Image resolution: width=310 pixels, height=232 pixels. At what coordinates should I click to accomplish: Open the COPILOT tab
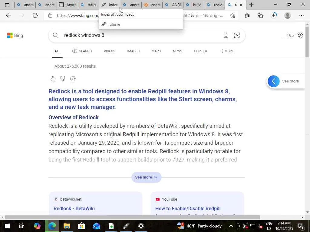click(x=201, y=51)
